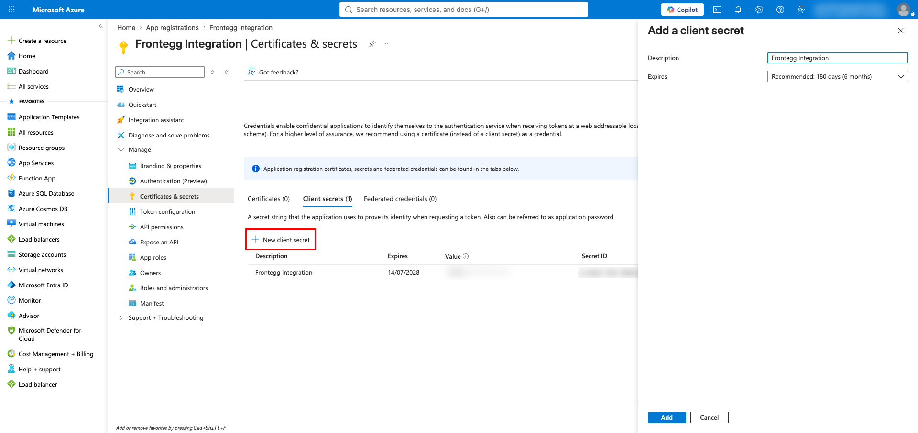Cancel adding the client secret

[x=710, y=418]
